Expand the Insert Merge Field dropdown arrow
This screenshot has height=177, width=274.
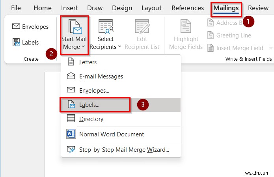click(x=271, y=48)
